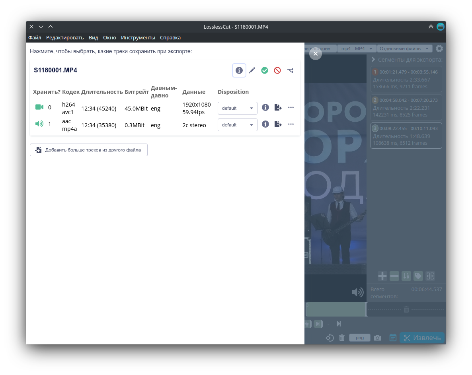The height and width of the screenshot is (375, 472).
Task: Open the Инструменты menu
Action: pos(138,38)
